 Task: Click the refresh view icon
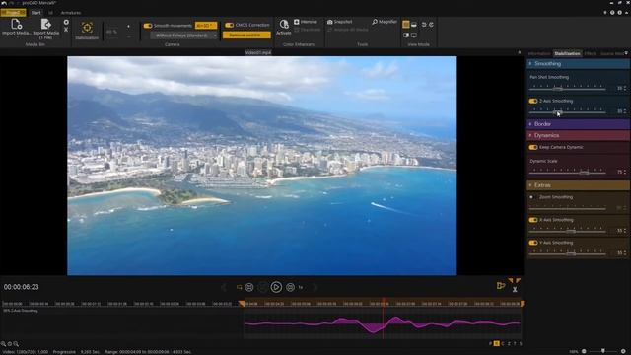coord(431,25)
